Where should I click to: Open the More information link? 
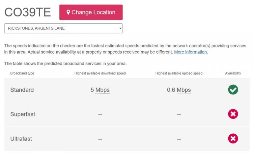pos(190,52)
